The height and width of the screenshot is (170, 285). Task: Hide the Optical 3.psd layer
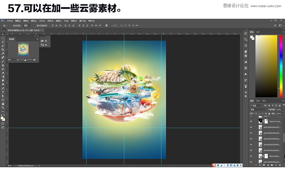tap(251, 122)
